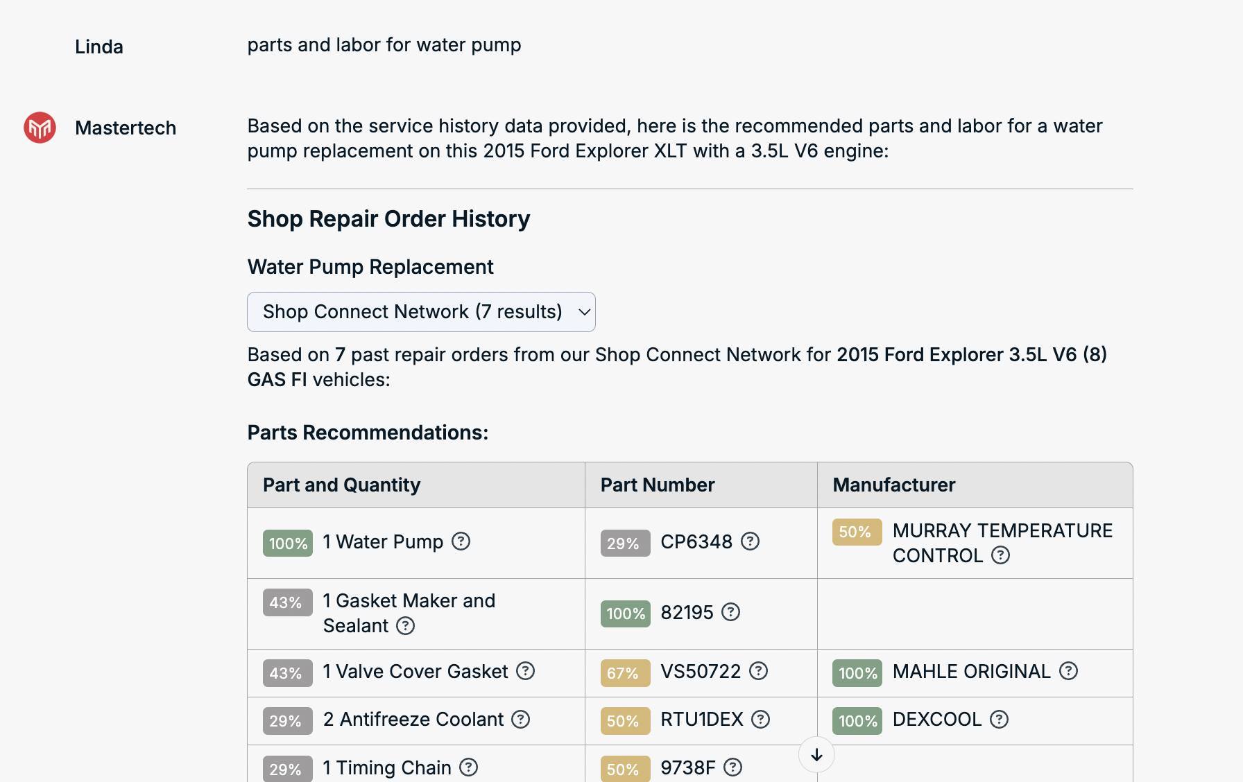The height and width of the screenshot is (782, 1243).
Task: Click the 50% badge beside RTU1DEX
Action: (x=625, y=721)
